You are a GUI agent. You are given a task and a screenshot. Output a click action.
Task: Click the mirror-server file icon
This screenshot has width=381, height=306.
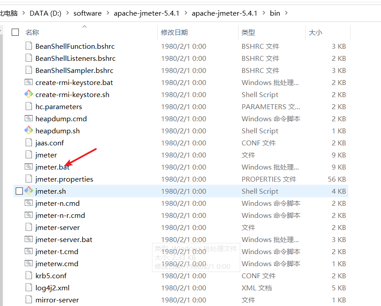pos(29,299)
